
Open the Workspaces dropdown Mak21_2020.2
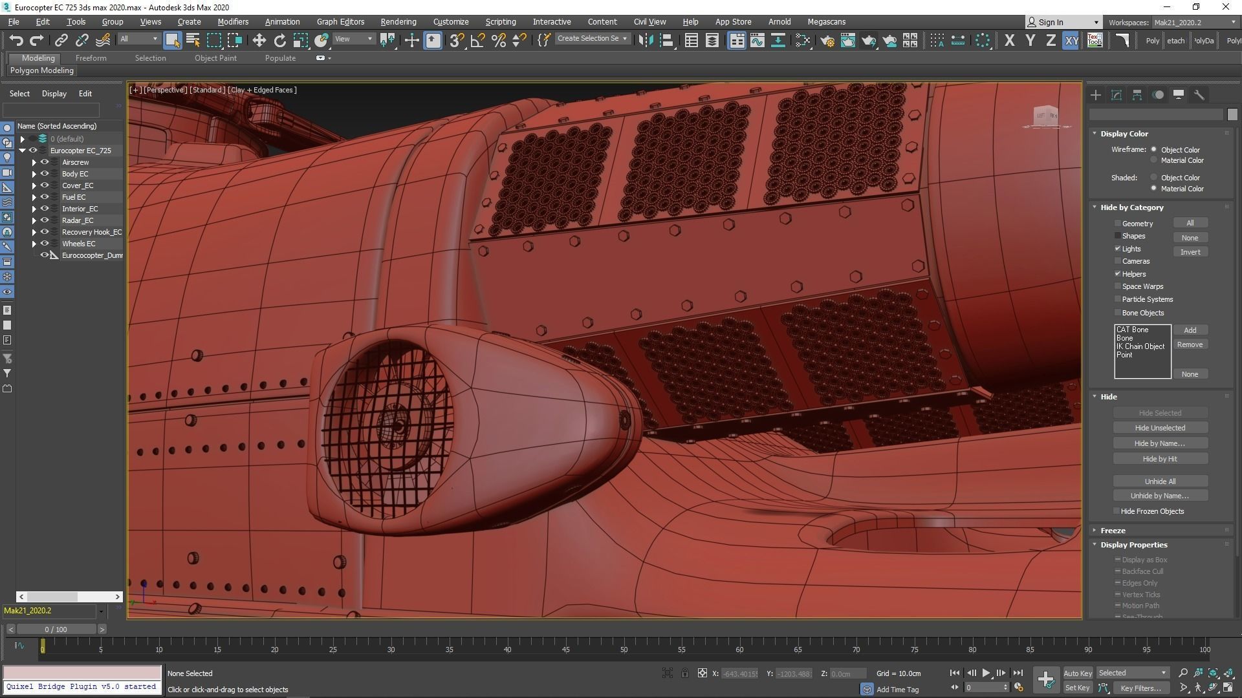(1194, 22)
